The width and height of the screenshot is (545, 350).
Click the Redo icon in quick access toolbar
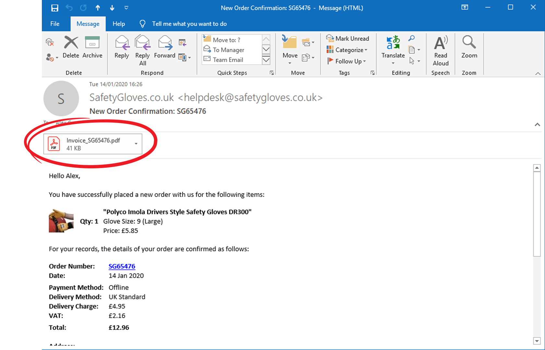click(83, 8)
